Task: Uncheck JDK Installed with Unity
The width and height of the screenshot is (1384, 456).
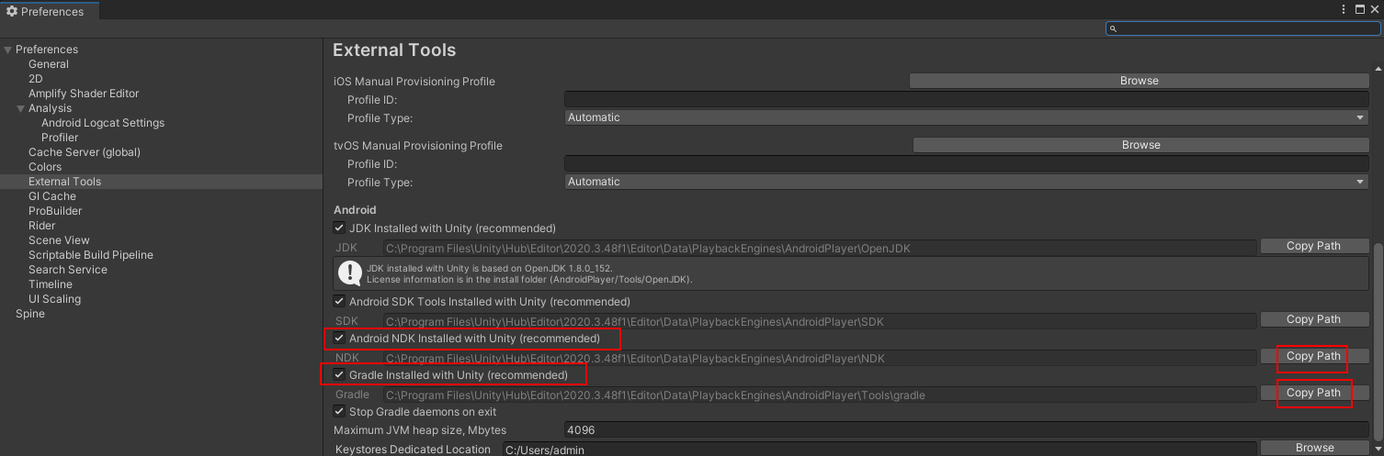Action: point(339,228)
